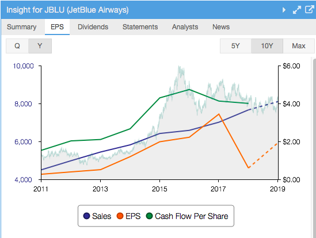Click the 2015 label on x-axis
316x238 pixels.
pos(159,189)
